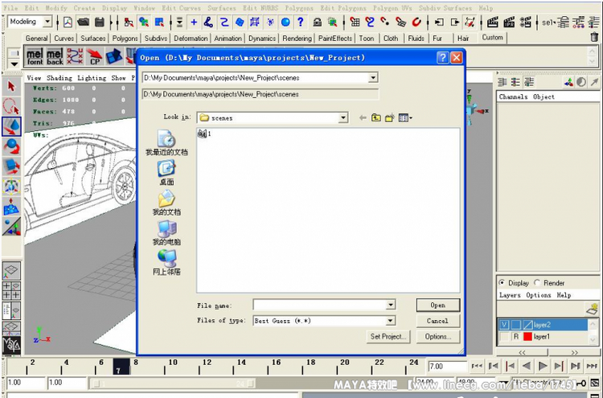Open the Shading menu in viewport
The height and width of the screenshot is (398, 603).
coord(61,78)
